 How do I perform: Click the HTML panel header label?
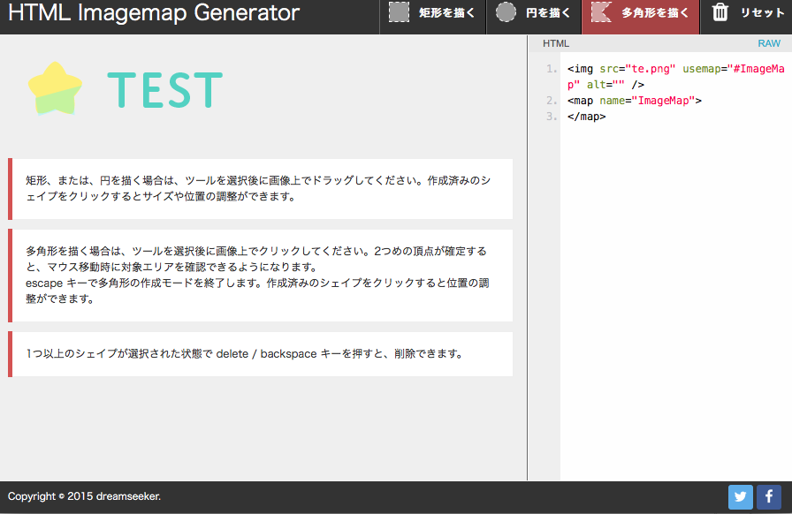coord(556,43)
